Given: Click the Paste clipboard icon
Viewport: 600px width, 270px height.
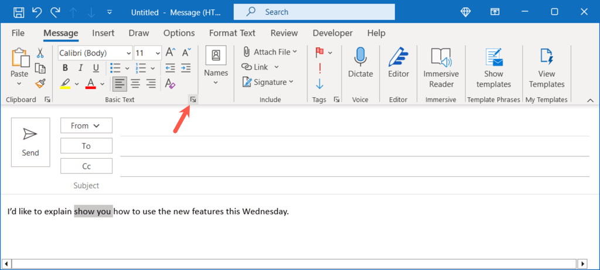Looking at the screenshot, I should coord(19,58).
